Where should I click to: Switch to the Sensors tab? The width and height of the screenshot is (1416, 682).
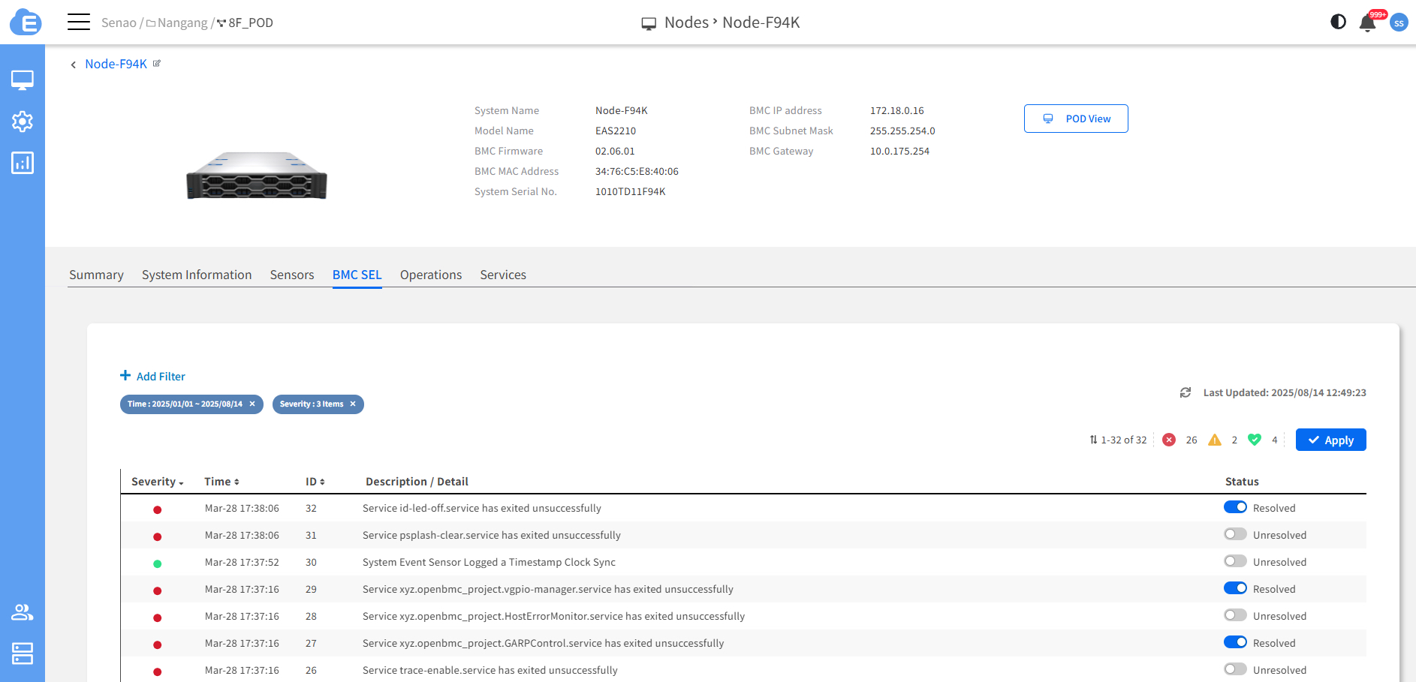pos(292,275)
